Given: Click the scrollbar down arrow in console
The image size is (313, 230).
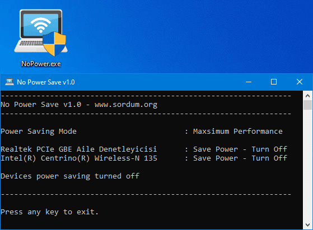Looking at the screenshot, I should 307,224.
